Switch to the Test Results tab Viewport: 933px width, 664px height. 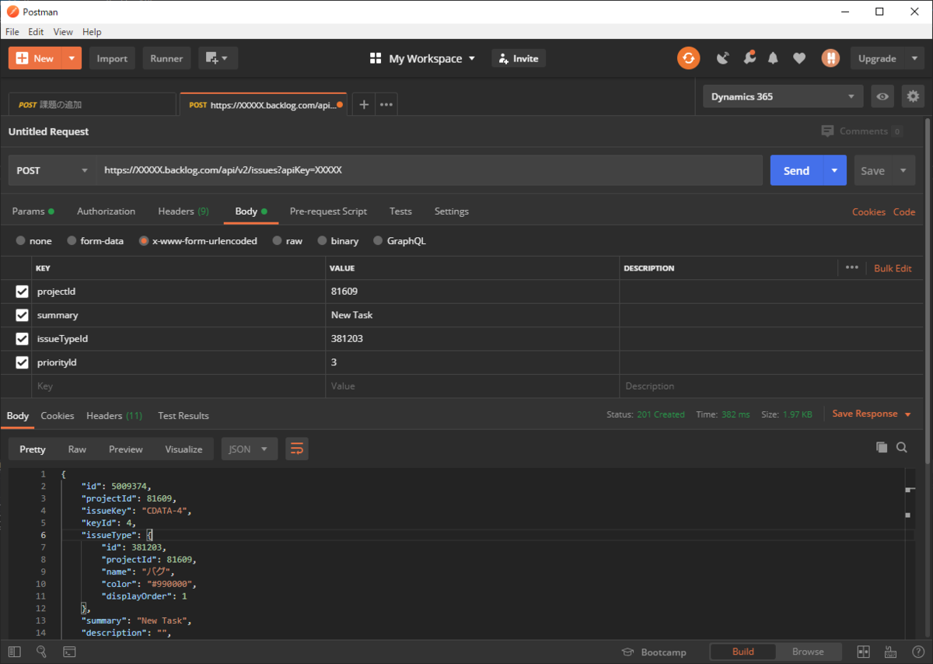pyautogui.click(x=183, y=415)
